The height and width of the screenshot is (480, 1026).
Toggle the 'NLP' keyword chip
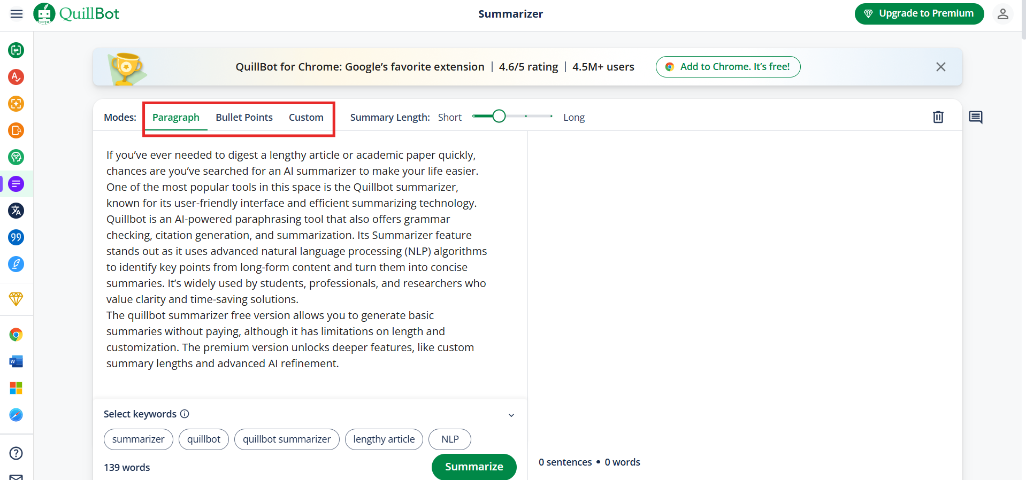pyautogui.click(x=450, y=439)
